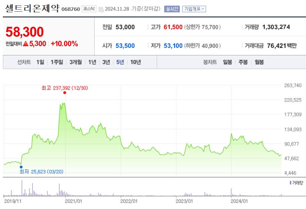Switch to 일봉 candlestick chart
Screen dimensions: 306x209
pos(228,62)
